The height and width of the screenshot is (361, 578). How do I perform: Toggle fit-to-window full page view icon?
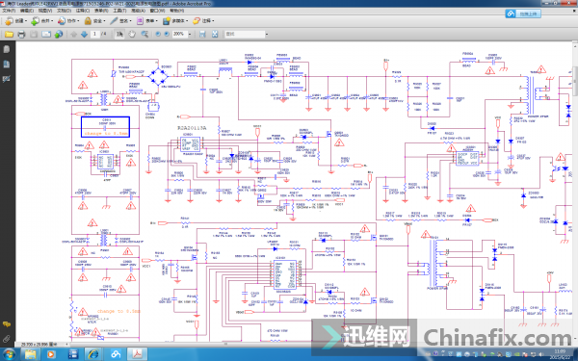click(215, 35)
